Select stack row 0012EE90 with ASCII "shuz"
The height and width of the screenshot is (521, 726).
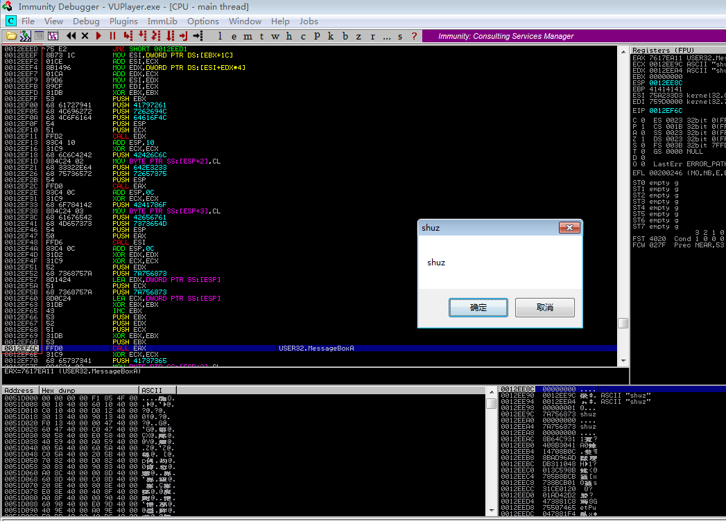pyautogui.click(x=612, y=396)
